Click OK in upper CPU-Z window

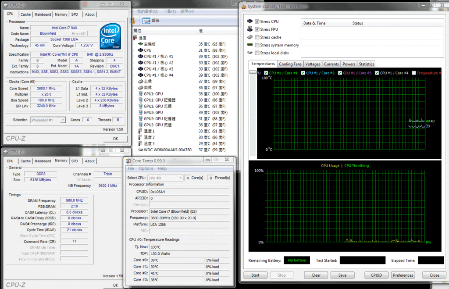pyautogui.click(x=115, y=139)
